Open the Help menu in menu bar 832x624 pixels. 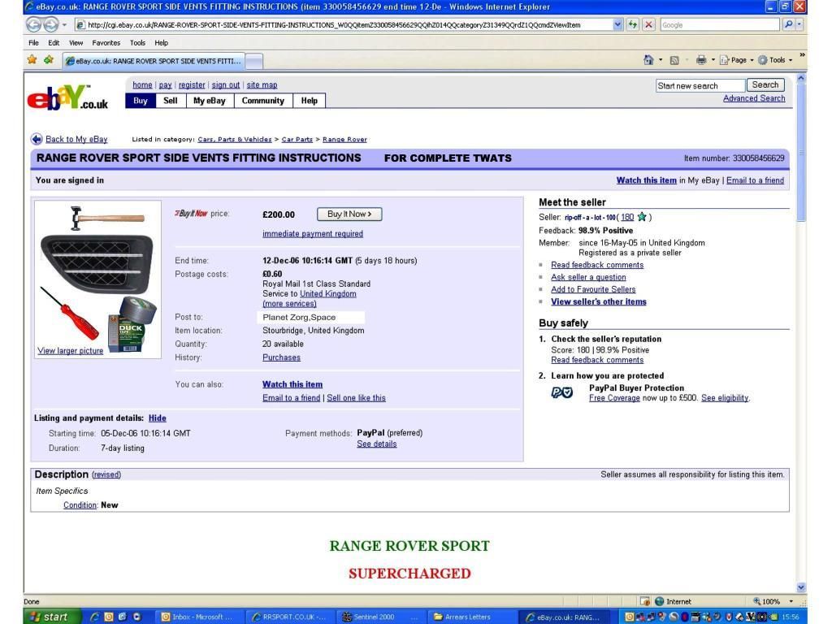162,42
